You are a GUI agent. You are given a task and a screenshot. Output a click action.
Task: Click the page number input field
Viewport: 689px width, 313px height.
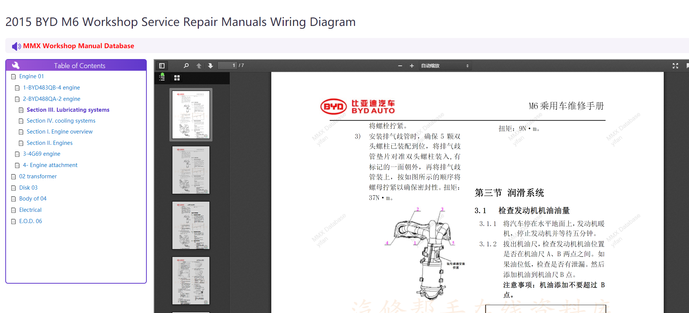(x=228, y=65)
